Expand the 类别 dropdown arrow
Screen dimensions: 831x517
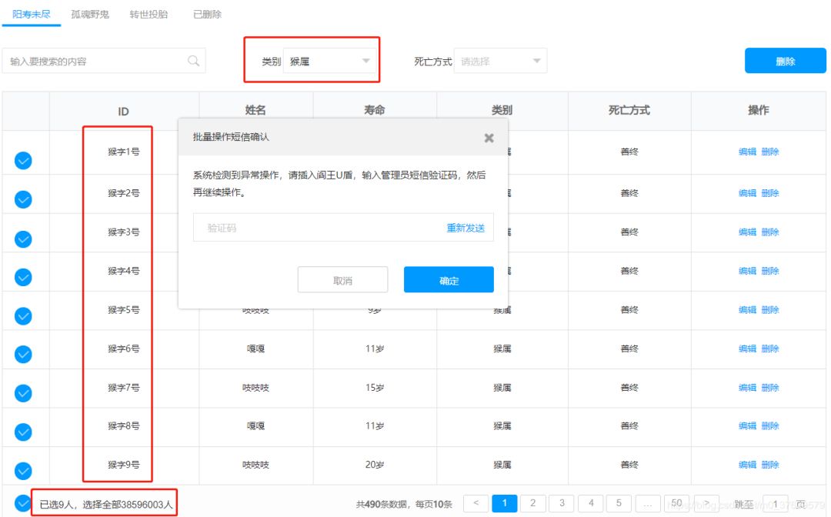tap(367, 60)
